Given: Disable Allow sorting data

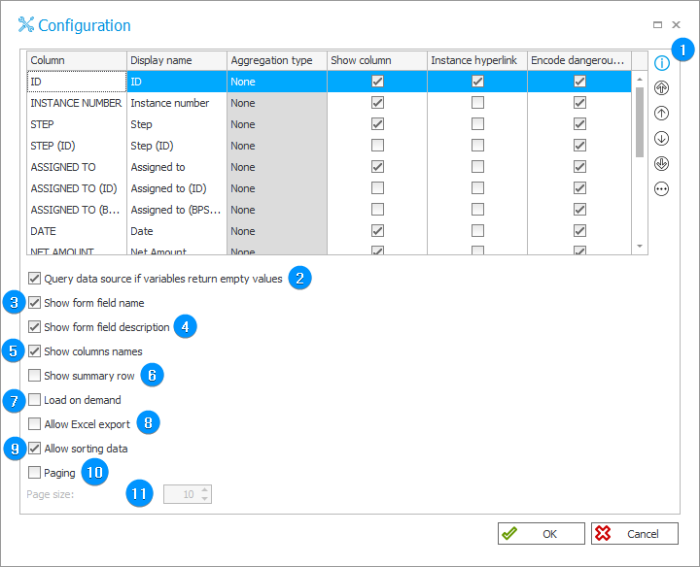Looking at the screenshot, I should tap(34, 448).
